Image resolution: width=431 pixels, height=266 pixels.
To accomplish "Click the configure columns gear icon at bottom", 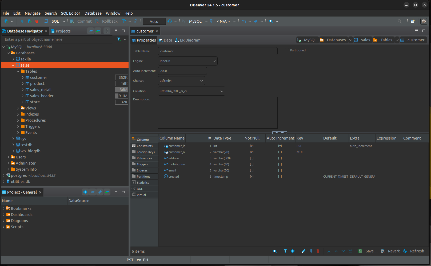I will (x=293, y=251).
